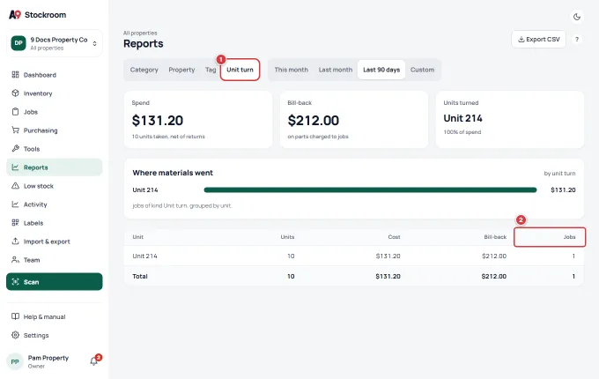
Task: Open the Dashboard sidebar link
Action: (x=55, y=75)
